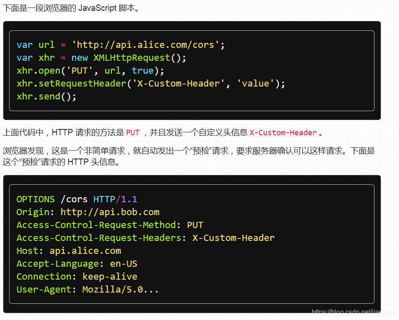Viewport: 399px width, 320px height.
Task: Click the Access-Control-Request-Method: PUT line
Action: coord(110,225)
